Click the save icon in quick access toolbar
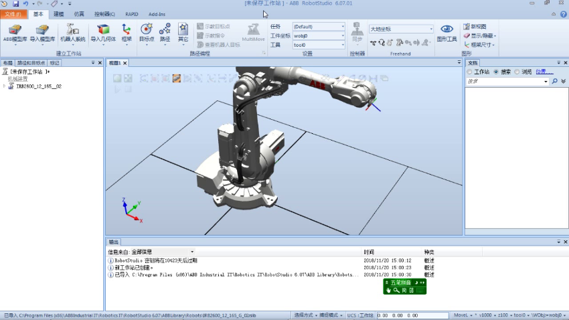 (15, 3)
